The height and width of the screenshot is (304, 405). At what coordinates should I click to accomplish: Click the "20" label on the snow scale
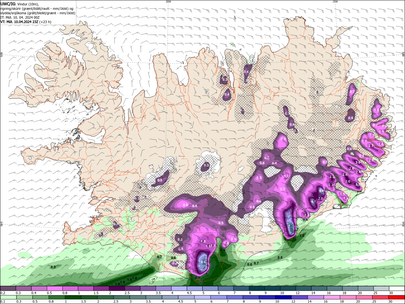[x=360, y=293]
